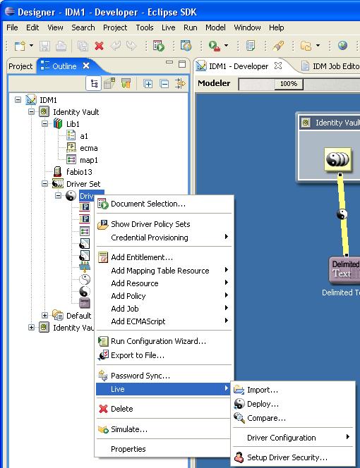The height and width of the screenshot is (468, 360).
Task: Click the New wizard toolbar icon
Action: pyautogui.click(x=20, y=46)
